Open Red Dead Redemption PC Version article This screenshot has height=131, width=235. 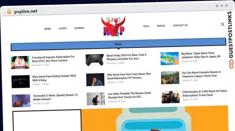click(129, 76)
